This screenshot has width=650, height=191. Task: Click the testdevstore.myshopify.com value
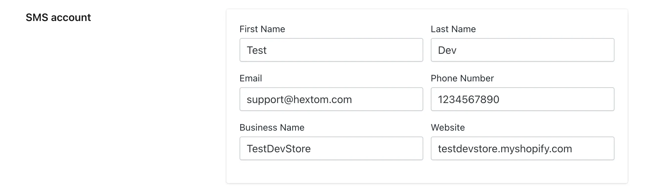pyautogui.click(x=505, y=149)
